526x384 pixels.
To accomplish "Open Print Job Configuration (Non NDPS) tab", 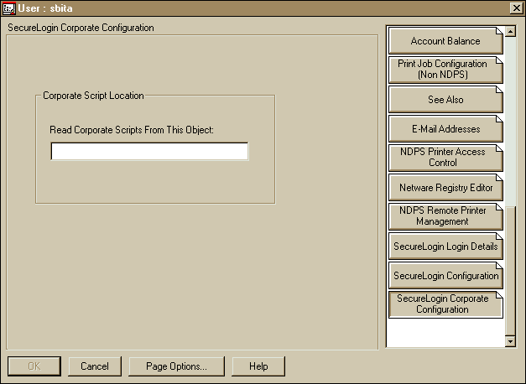I will pos(445,70).
